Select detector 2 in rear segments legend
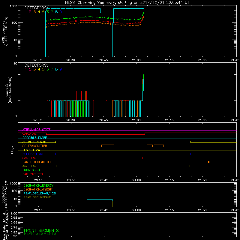 click(x=30, y=69)
